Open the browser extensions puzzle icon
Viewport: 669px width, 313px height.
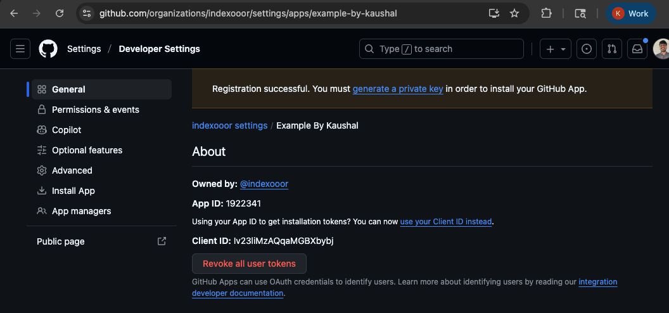coord(546,13)
